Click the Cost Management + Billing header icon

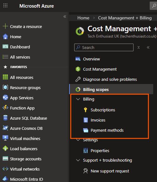pyautogui.click(x=80, y=31)
